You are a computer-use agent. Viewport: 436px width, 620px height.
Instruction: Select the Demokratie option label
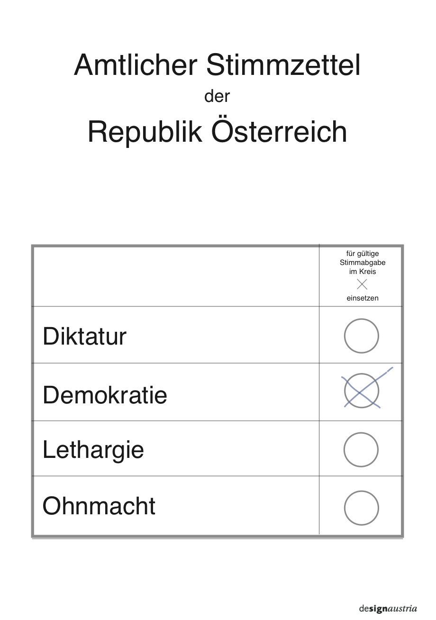(x=105, y=394)
